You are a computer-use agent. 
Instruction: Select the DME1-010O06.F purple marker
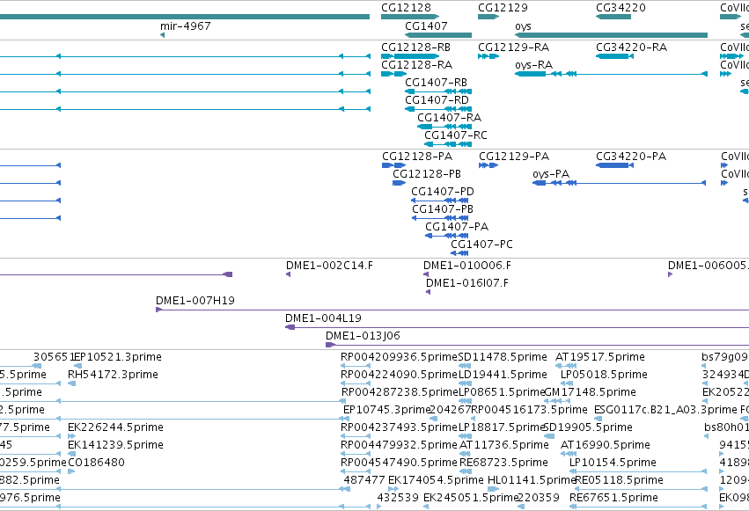[426, 274]
